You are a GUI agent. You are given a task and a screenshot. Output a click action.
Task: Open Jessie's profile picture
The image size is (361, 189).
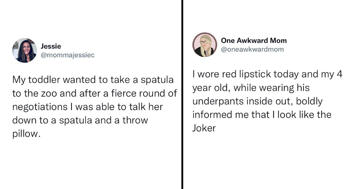(24, 50)
